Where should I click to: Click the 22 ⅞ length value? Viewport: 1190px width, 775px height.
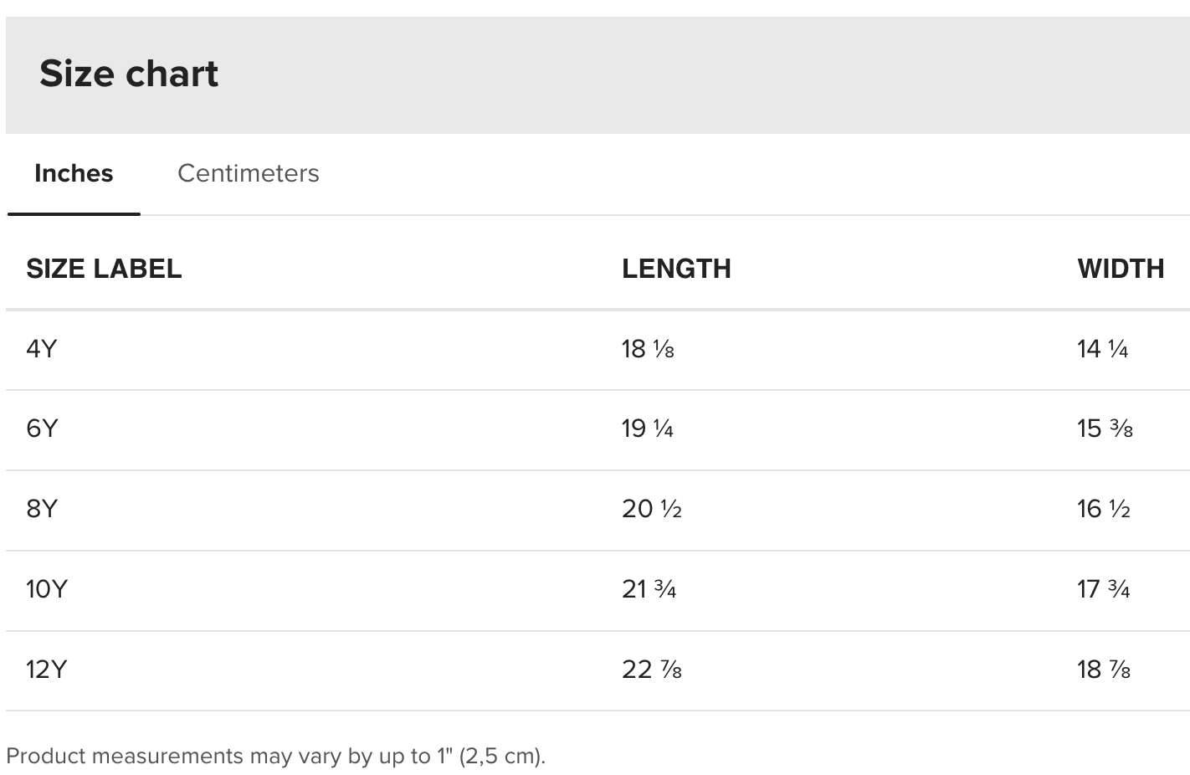[652, 670]
